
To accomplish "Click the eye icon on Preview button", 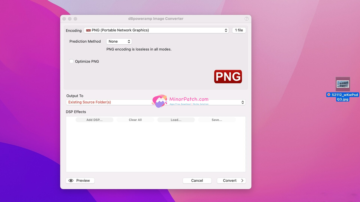I will (71, 181).
